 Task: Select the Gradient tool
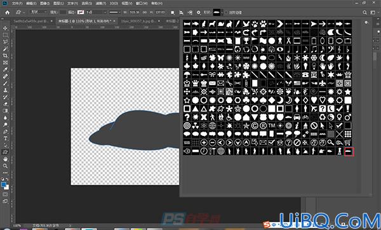5,111
